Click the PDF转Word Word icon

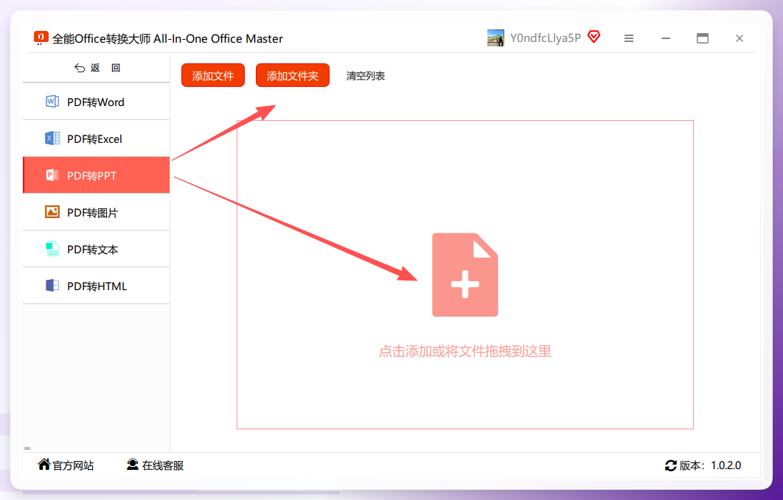52,102
